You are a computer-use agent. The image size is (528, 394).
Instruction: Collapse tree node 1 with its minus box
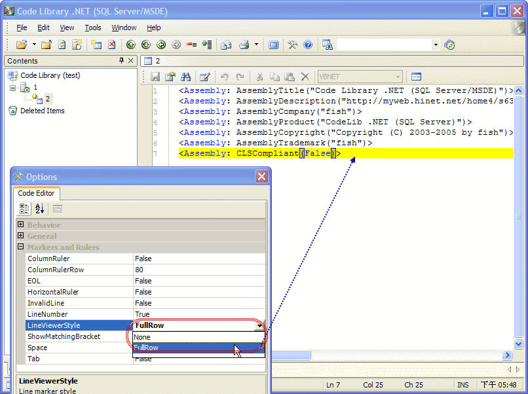click(13, 88)
